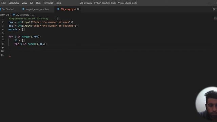Click the breadcrumb ellipsis after 2D_array.py
Screen dimensions: 217x122
tap(33, 15)
